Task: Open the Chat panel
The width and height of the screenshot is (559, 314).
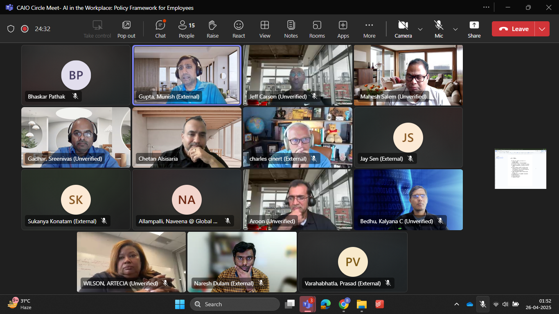Action: [x=160, y=29]
